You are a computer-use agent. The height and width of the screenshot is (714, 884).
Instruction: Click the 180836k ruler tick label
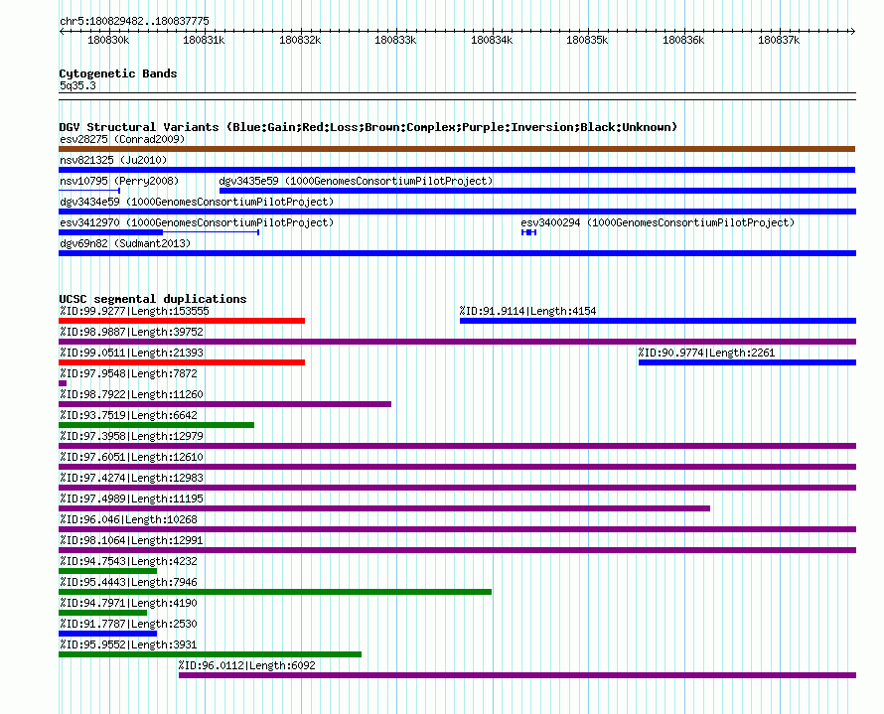point(683,40)
